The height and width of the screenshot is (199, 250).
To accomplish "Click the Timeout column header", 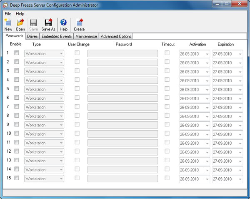I will (x=168, y=44).
